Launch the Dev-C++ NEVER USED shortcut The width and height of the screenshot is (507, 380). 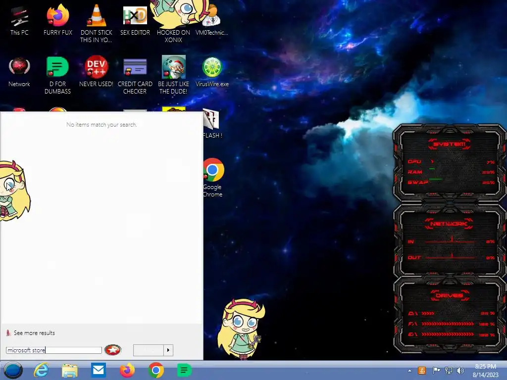(96, 71)
